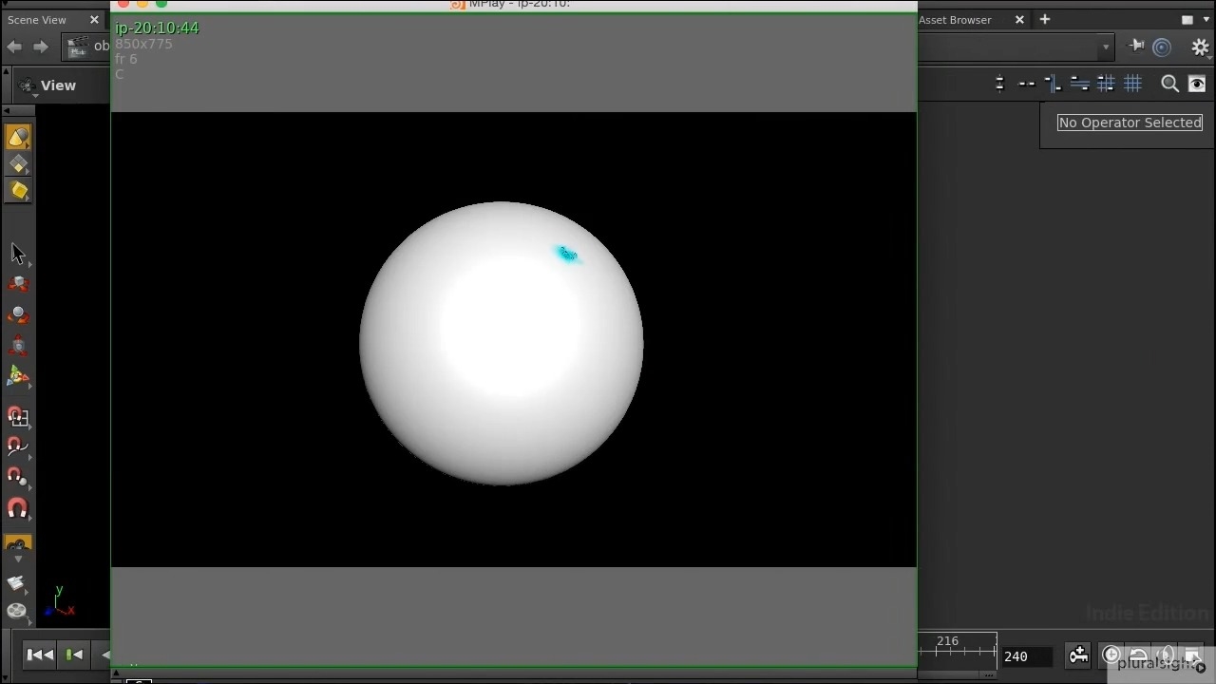Open the gear settings dropdown menu

(1200, 47)
